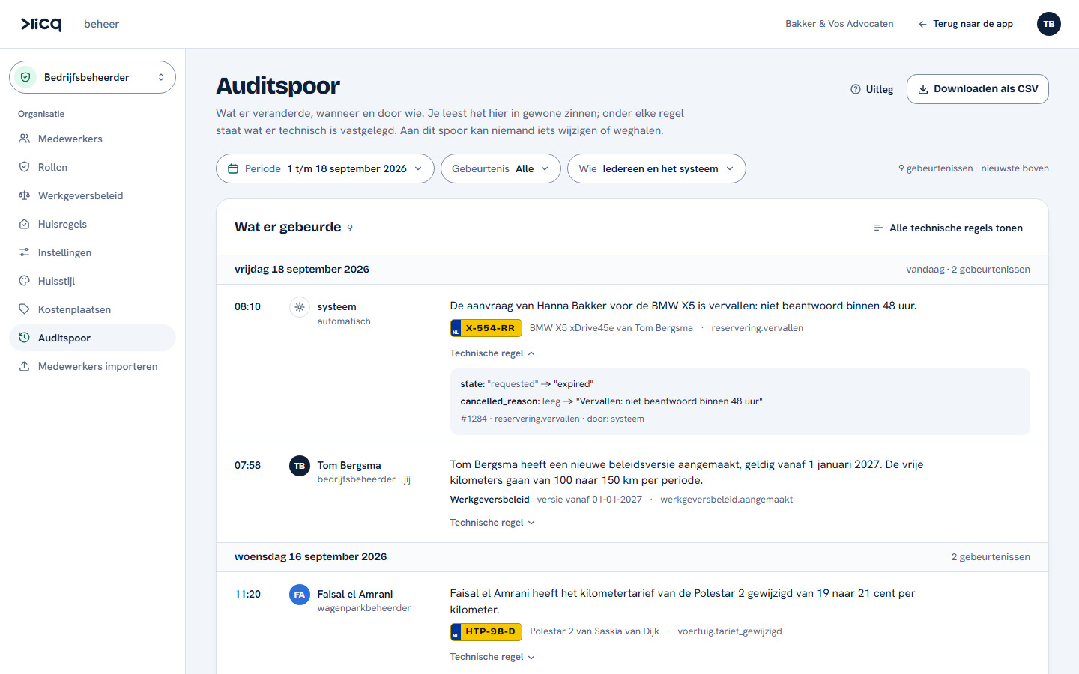Click the werkgeversbeleid.aangemaakt event code

point(726,500)
